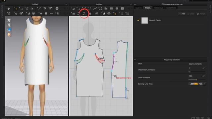212x119 pixels.
Task: Click the Имя field SeamLinePairGr
Action: [x=195, y=64]
